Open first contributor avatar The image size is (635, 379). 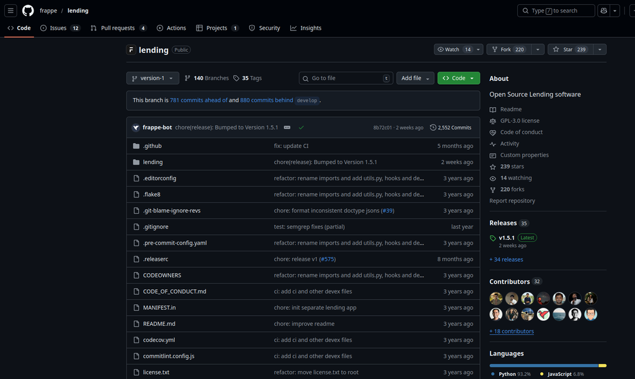pos(495,298)
